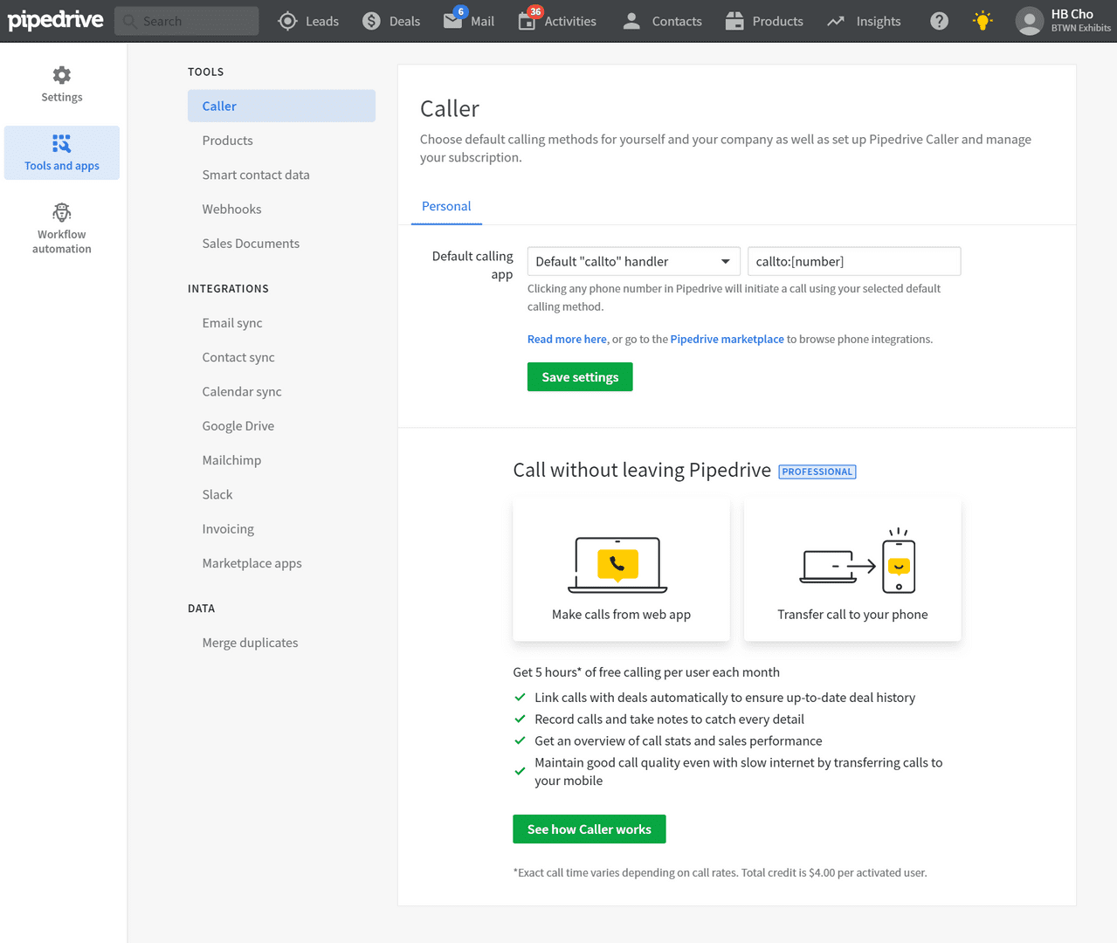Image resolution: width=1117 pixels, height=943 pixels.
Task: Open Deals via the dollar icon
Action: point(371,21)
